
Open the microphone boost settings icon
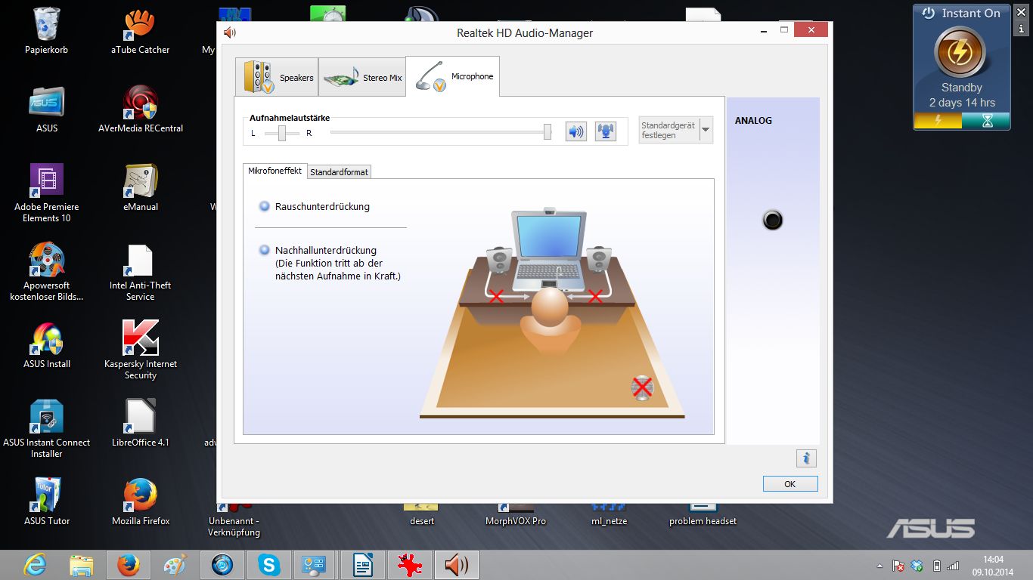605,131
